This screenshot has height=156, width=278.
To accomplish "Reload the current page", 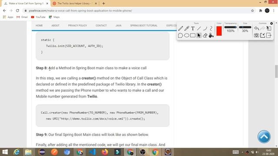I will coord(17,10).
